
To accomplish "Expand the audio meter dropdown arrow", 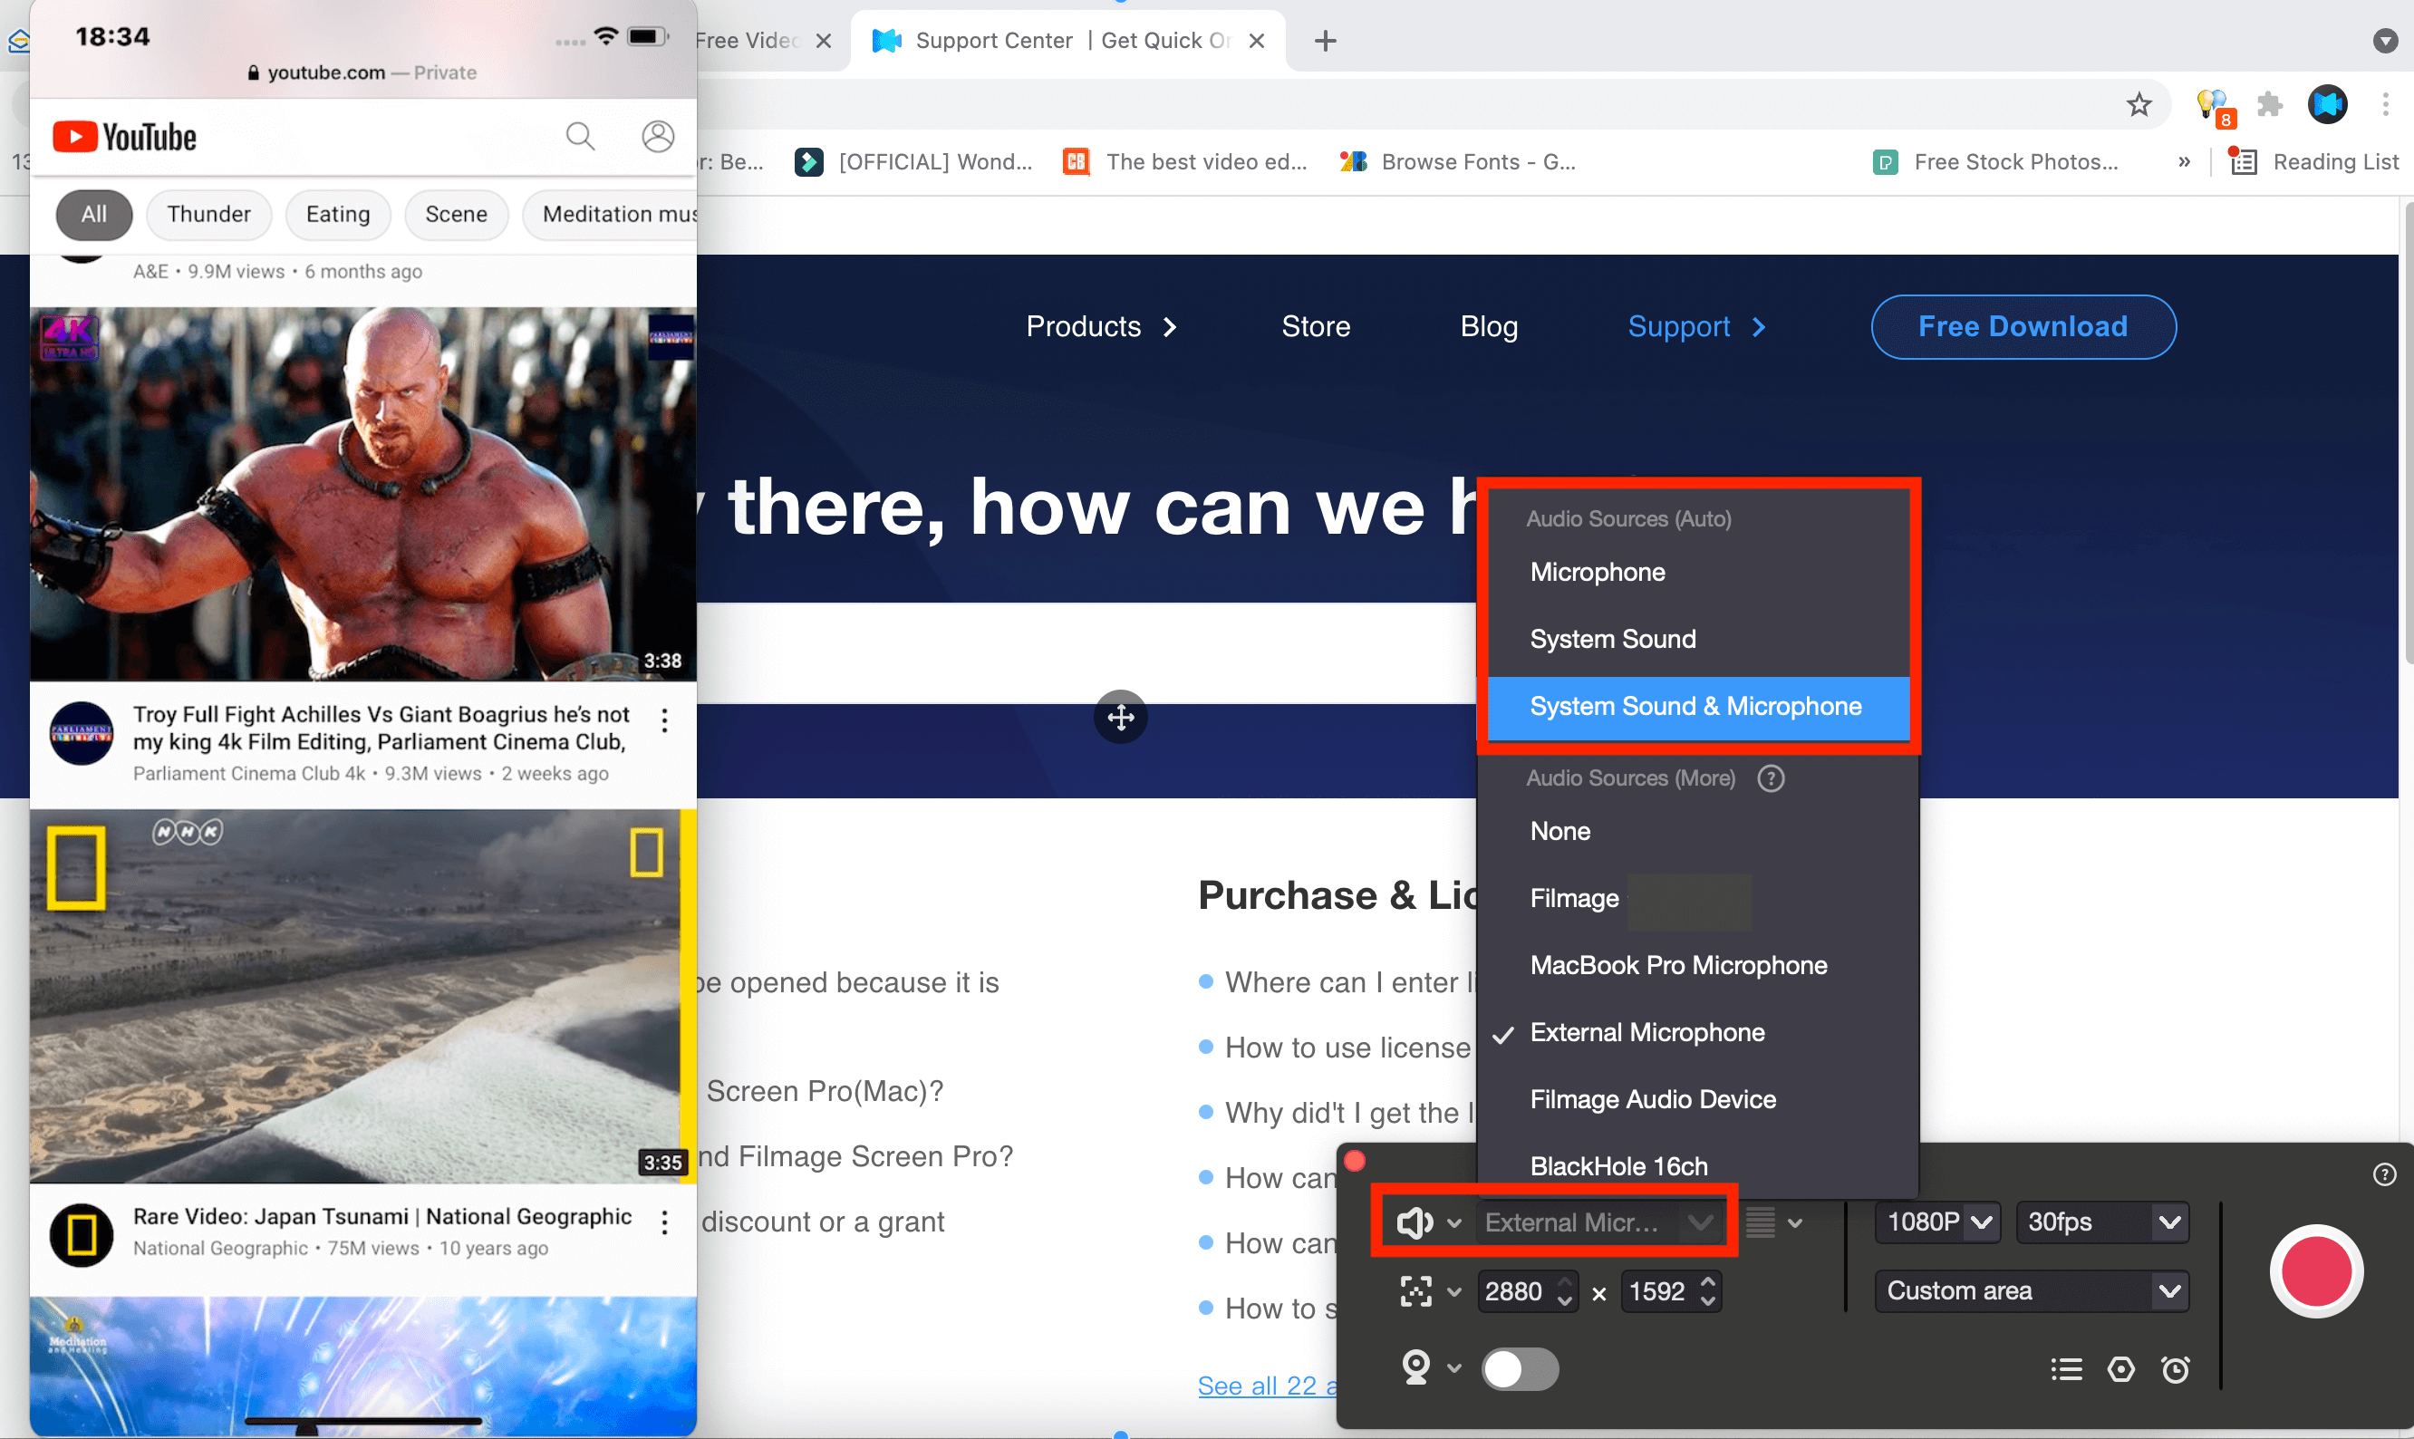I will pos(1794,1222).
